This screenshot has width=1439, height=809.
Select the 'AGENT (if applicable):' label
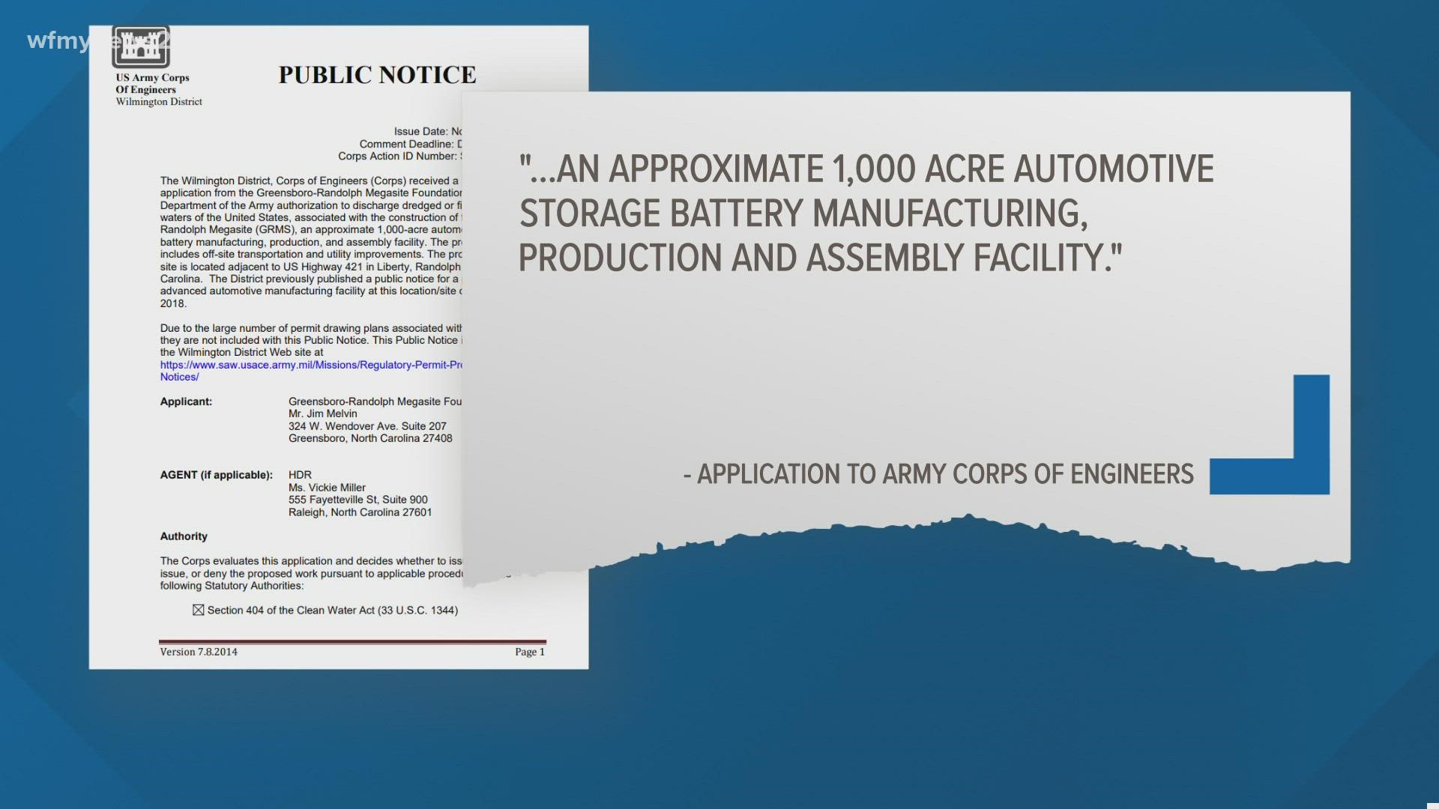216,475
